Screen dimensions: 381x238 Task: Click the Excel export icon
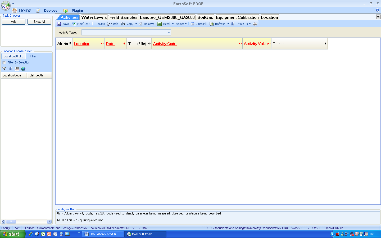160,24
